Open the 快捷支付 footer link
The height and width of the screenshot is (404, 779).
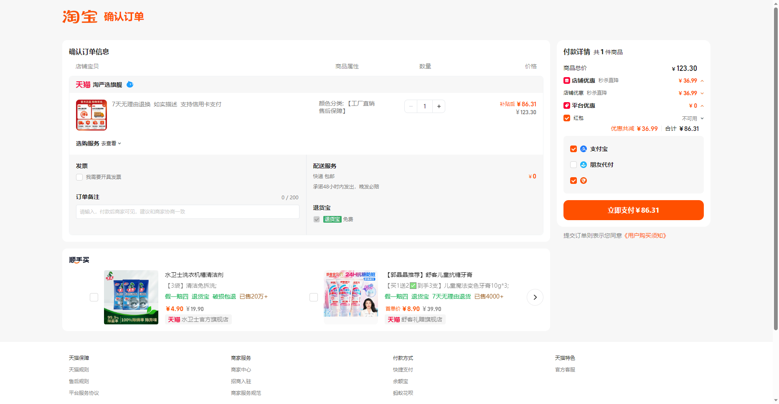pos(403,370)
